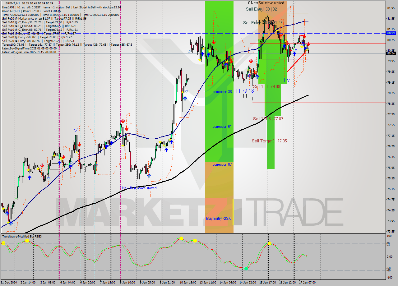Click the '10 Jan 16:00' time axis label

(x=188, y=283)
